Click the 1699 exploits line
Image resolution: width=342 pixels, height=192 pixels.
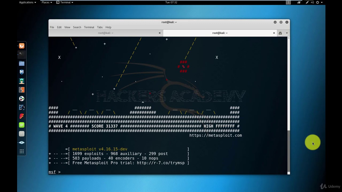pyautogui.click(x=119, y=154)
